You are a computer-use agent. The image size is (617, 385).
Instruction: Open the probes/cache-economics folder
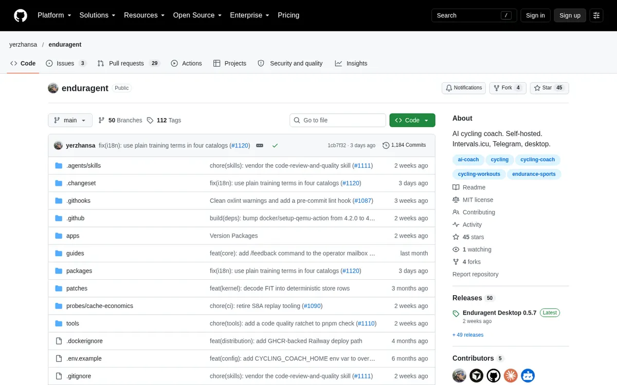point(100,306)
